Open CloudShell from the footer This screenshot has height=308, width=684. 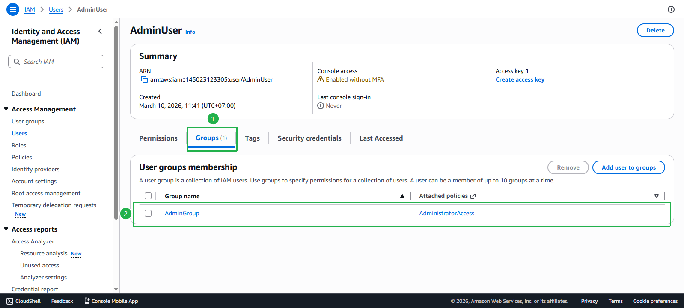pos(24,301)
